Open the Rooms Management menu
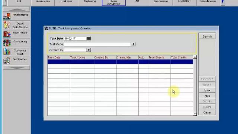Image resolution: width=238 pixels, height=134 pixels. click(x=114, y=3)
